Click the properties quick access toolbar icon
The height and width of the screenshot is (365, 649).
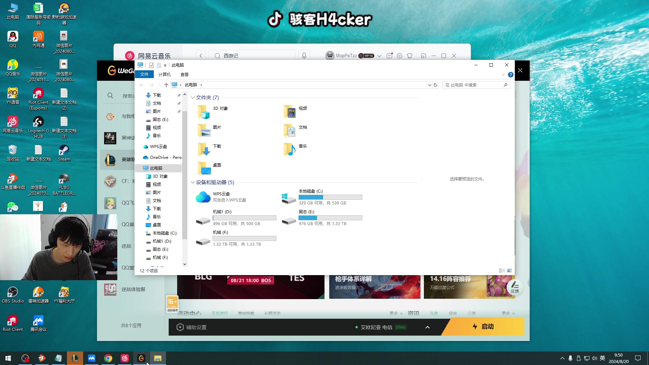click(x=151, y=65)
